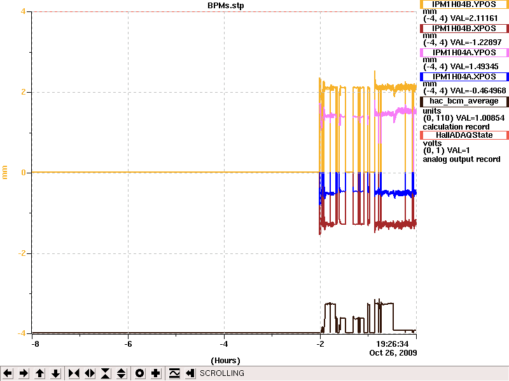509x381 pixels.
Task: Pan the plot up with the up arrow
Action: point(39,373)
